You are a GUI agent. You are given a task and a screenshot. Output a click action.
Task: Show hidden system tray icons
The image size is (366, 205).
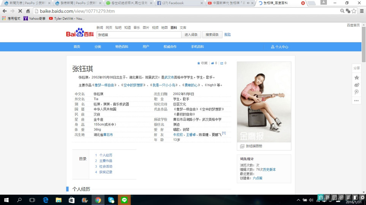click(x=296, y=200)
